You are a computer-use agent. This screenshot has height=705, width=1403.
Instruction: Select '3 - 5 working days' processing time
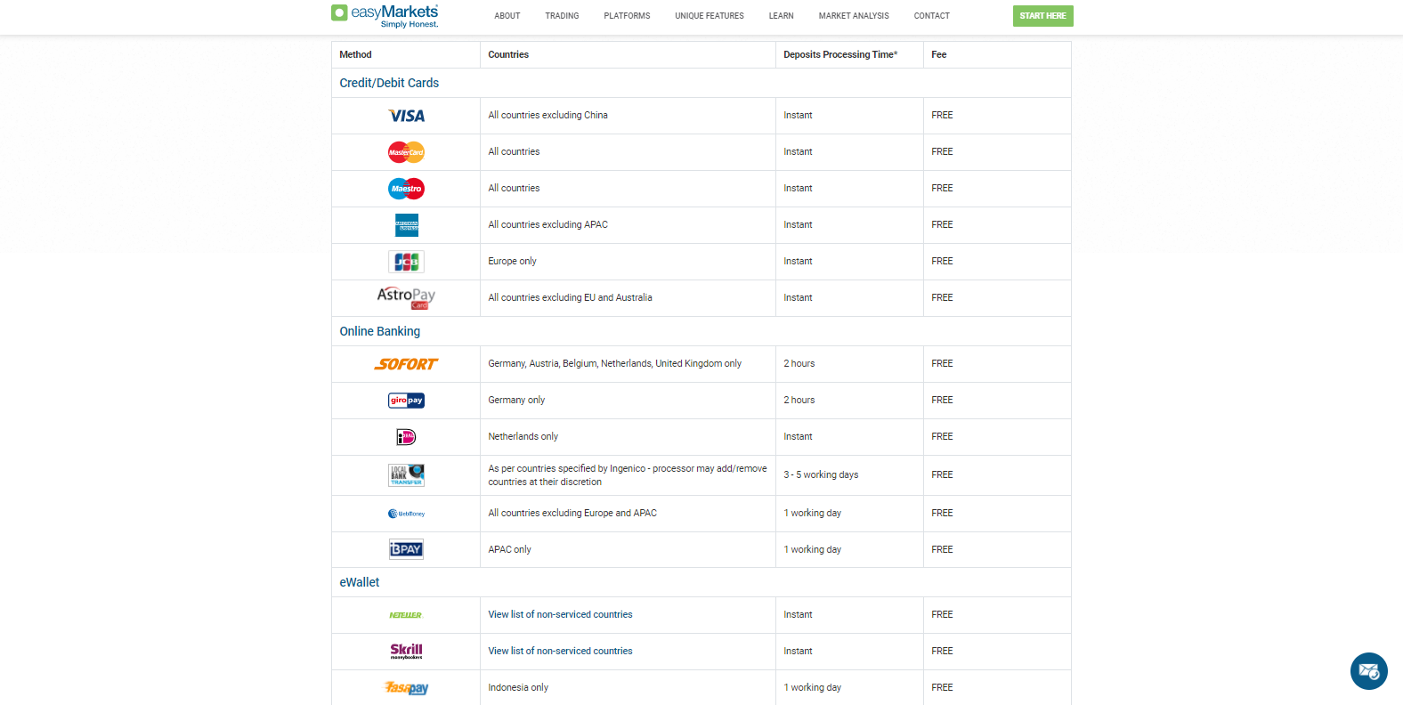821,474
